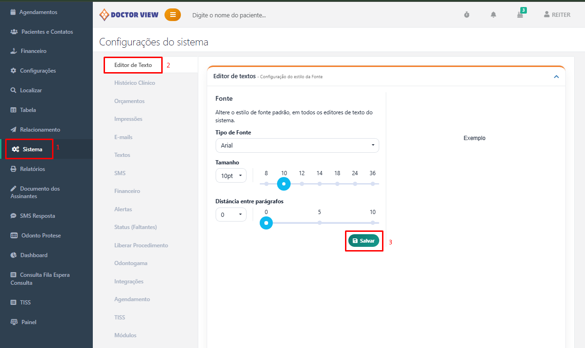585x348 pixels.
Task: Click the orange hamburger menu button
Action: coord(172,15)
